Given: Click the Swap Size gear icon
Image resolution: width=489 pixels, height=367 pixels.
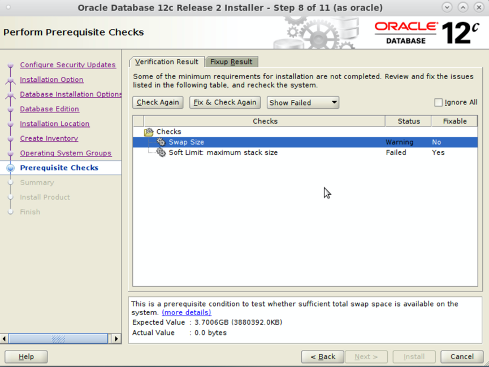Looking at the screenshot, I should click(161, 142).
